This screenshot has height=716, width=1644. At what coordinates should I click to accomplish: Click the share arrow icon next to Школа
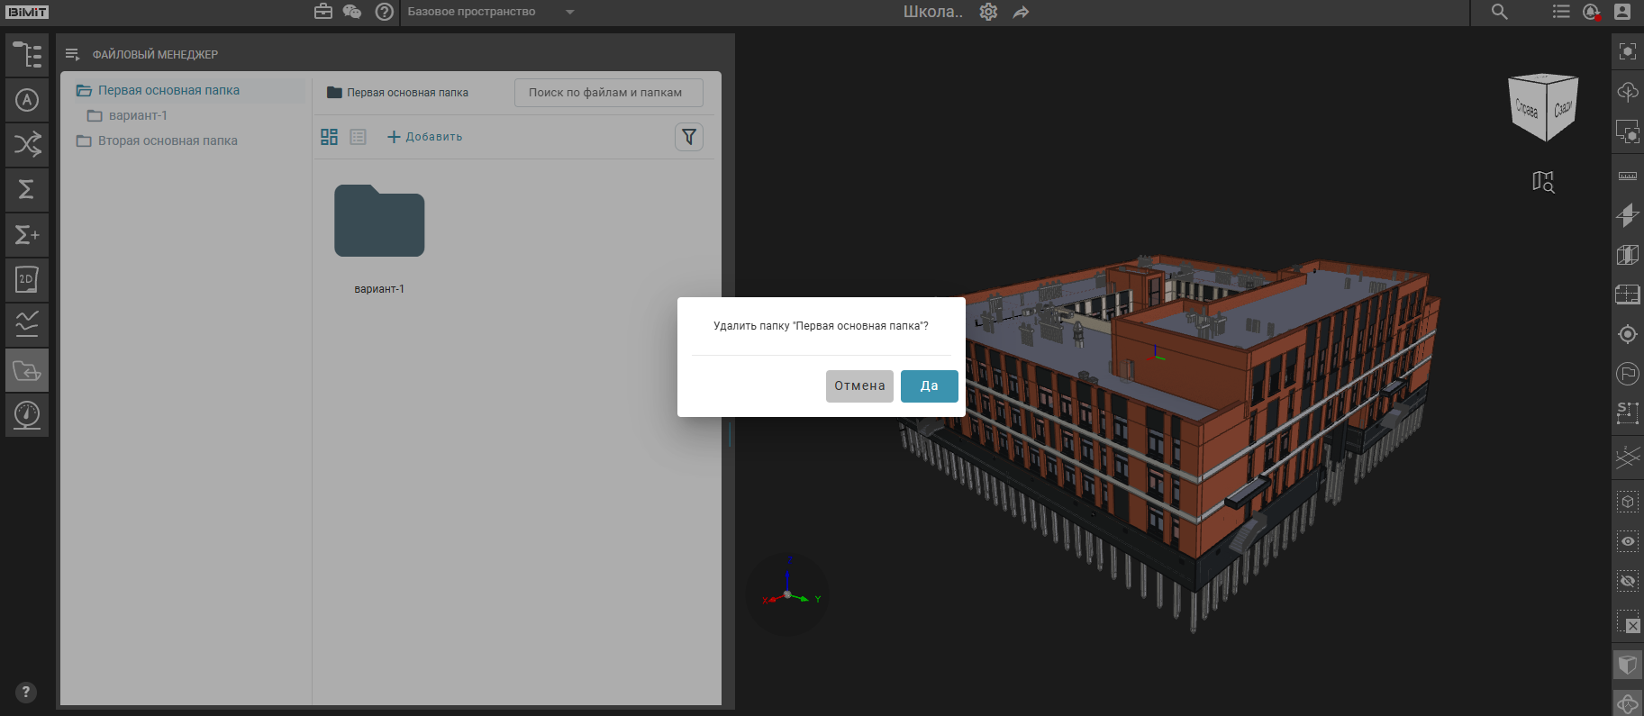(x=1021, y=12)
